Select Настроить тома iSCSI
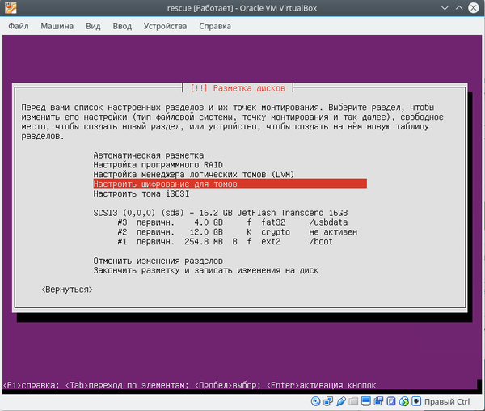 click(x=141, y=193)
